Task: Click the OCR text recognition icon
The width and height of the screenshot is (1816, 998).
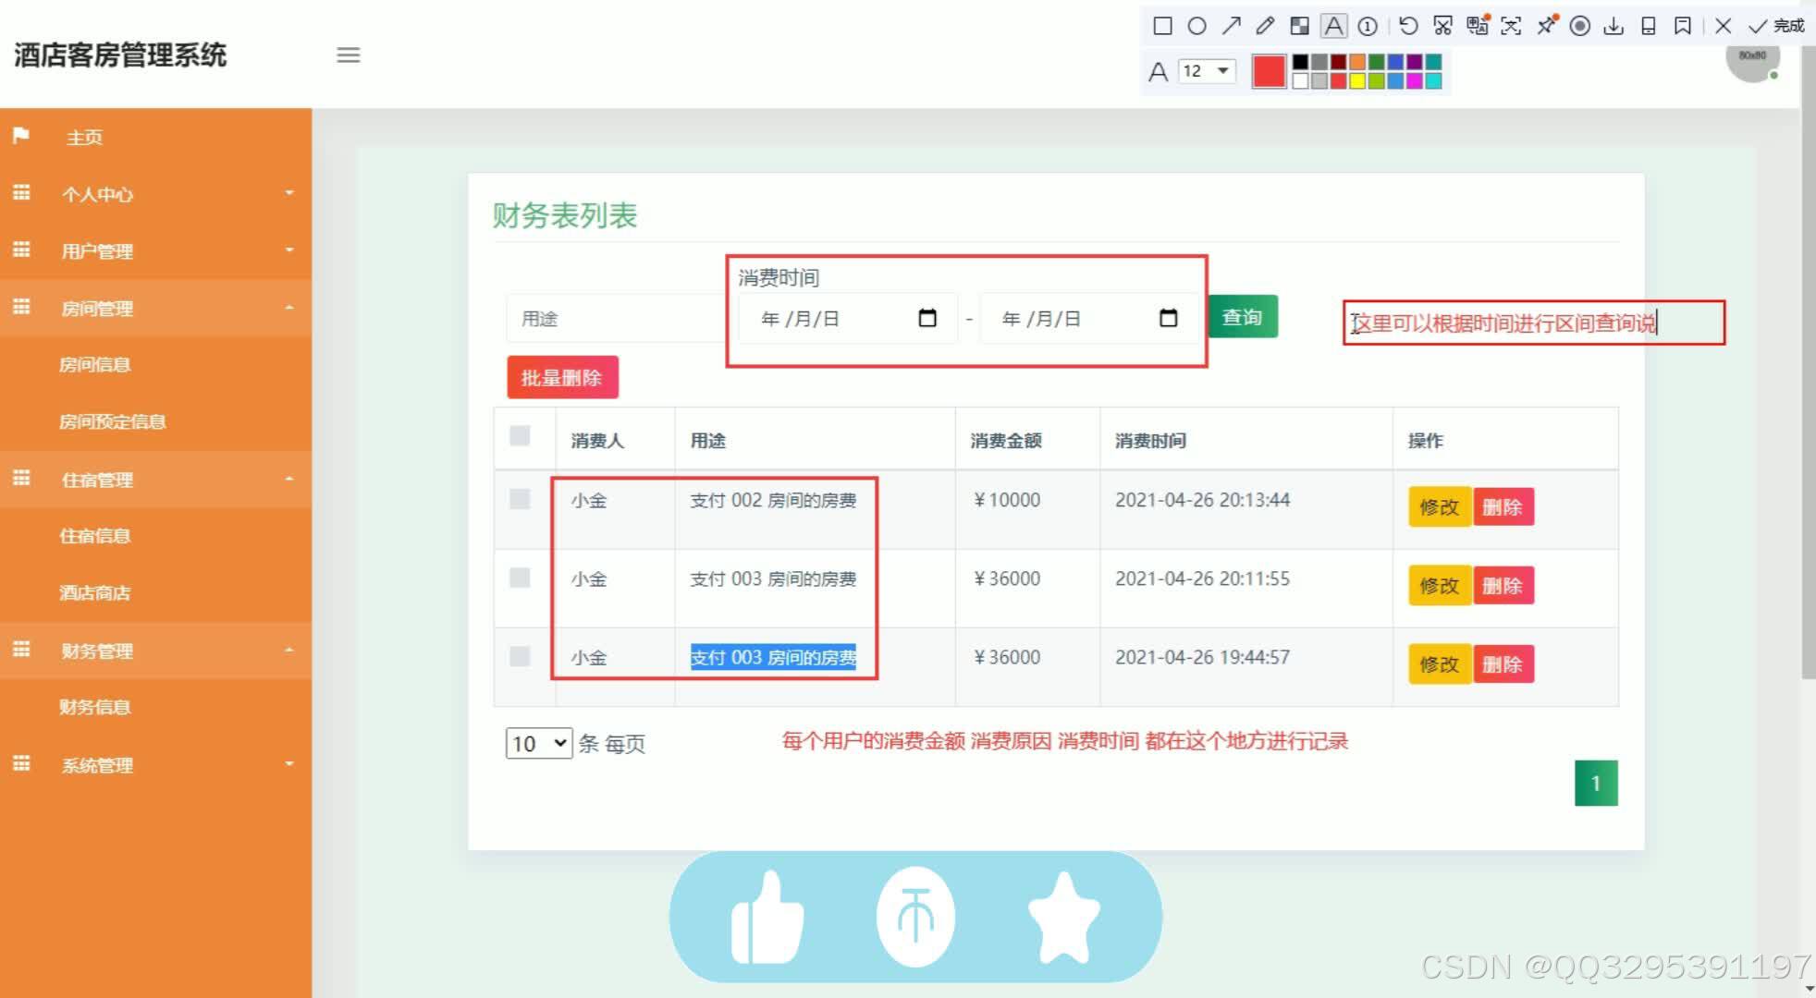Action: (x=1511, y=26)
